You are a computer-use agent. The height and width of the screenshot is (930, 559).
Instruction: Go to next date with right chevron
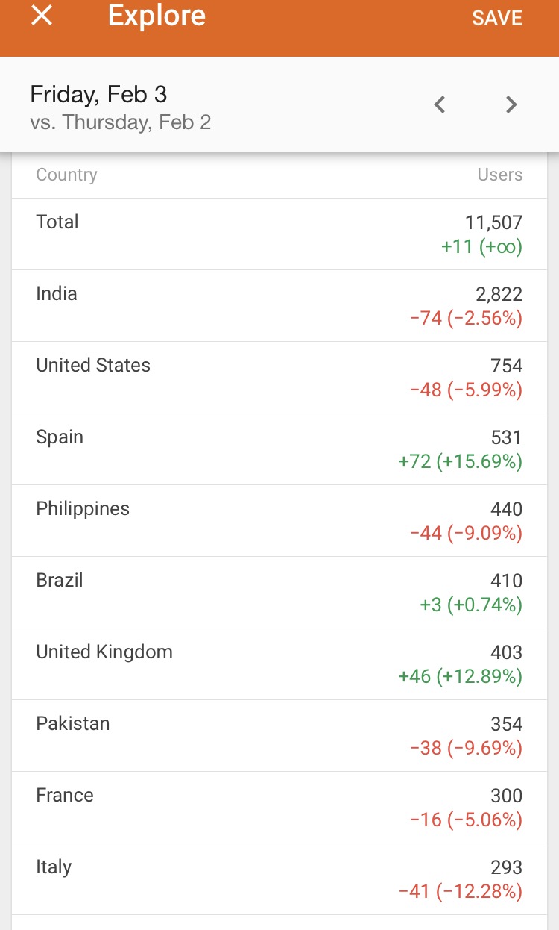pos(511,105)
